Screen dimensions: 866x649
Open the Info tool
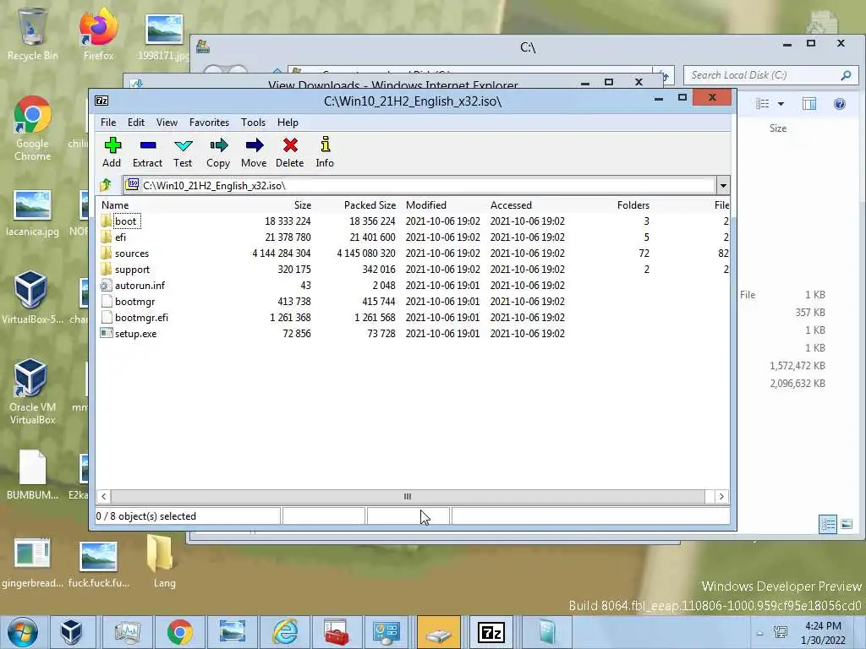(x=325, y=152)
